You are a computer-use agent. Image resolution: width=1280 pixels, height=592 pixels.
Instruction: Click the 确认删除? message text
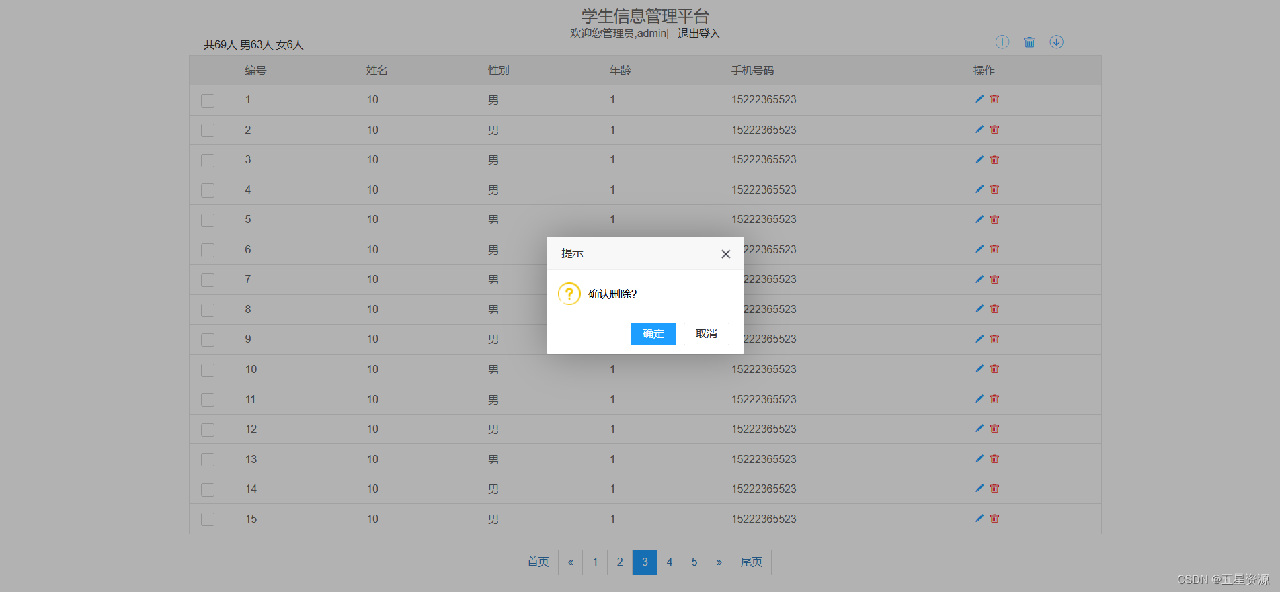(x=612, y=294)
